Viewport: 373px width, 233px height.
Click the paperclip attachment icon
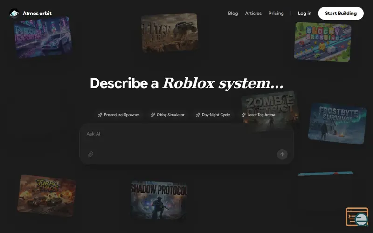point(90,154)
